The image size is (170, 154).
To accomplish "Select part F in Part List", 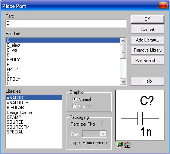I will (x=63, y=65).
